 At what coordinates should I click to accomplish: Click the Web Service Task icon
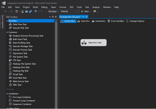click(10, 81)
